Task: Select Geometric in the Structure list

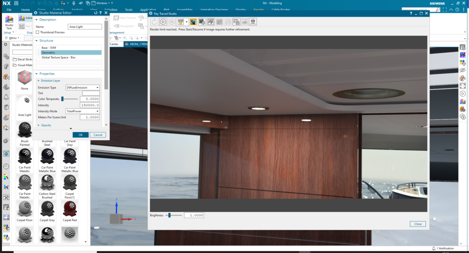Action: [x=71, y=53]
